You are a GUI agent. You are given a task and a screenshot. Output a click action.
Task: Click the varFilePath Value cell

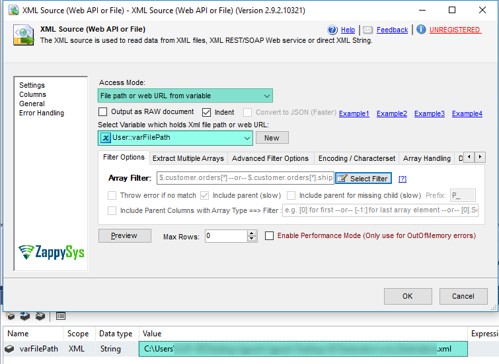(303, 349)
